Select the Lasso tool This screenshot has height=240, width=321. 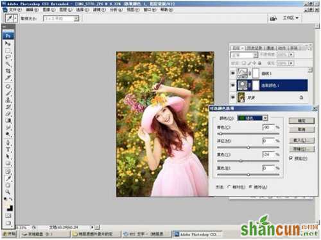pyautogui.click(x=8, y=57)
